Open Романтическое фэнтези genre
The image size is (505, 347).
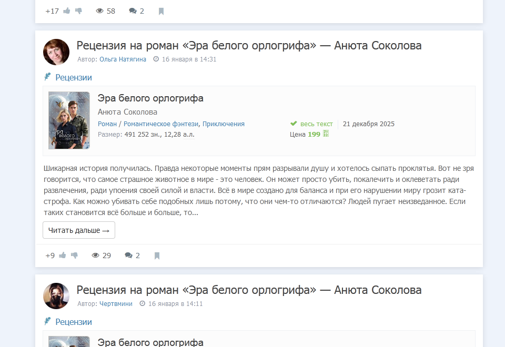coord(161,124)
